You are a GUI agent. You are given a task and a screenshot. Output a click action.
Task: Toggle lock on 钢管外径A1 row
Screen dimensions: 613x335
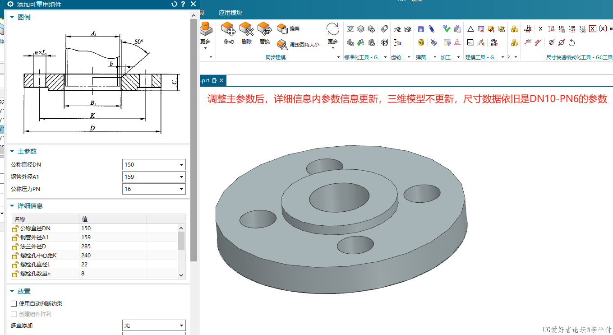coord(16,237)
